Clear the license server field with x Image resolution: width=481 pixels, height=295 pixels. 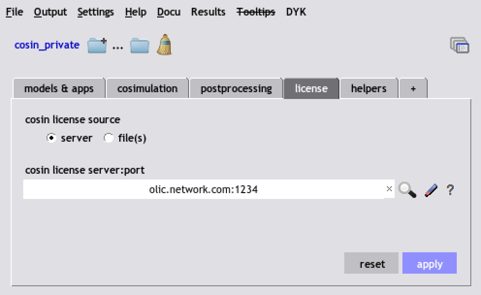click(x=389, y=189)
